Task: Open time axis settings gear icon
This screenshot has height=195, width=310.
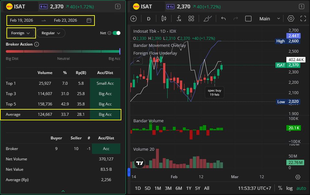Action: click(x=298, y=177)
